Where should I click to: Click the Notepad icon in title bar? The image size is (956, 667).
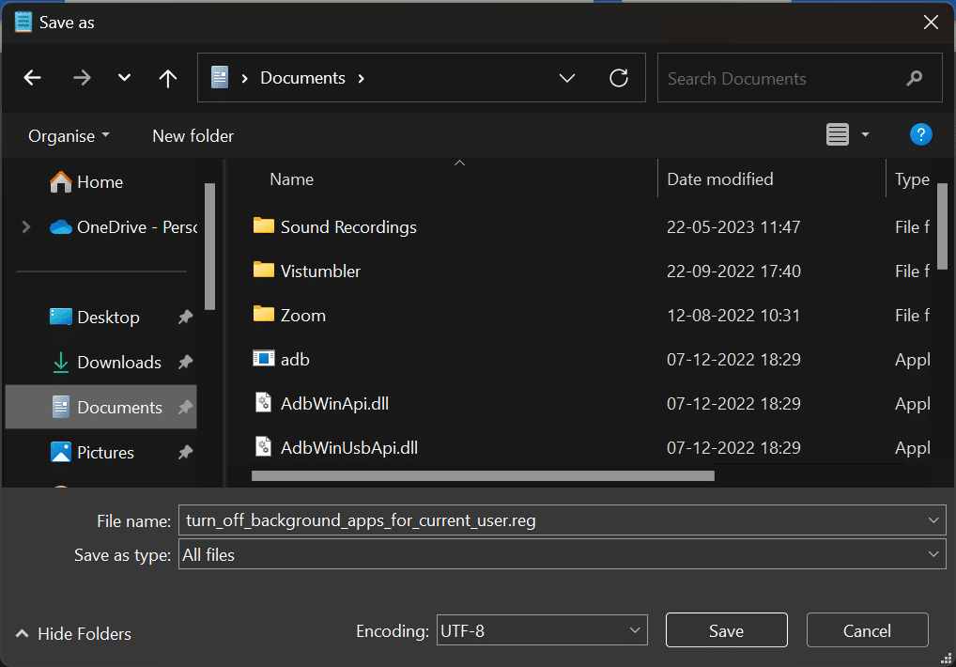tap(23, 22)
